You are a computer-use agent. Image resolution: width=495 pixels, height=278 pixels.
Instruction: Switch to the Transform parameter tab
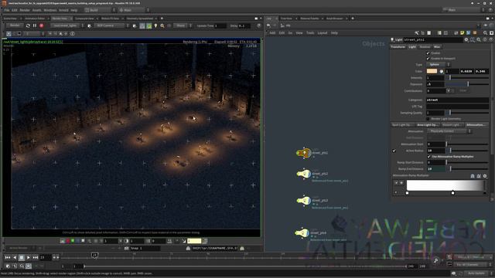(398, 46)
